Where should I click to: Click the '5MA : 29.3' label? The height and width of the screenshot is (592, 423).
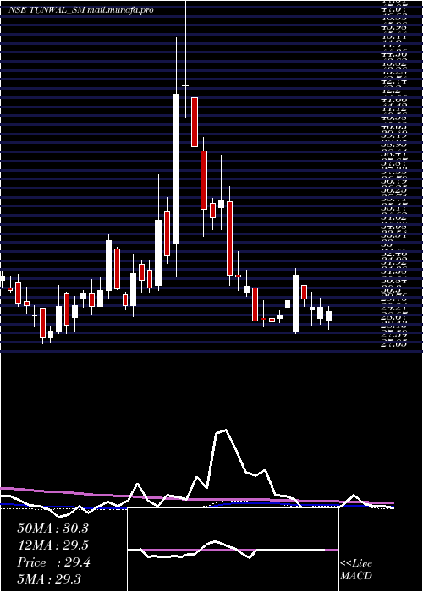49,579
